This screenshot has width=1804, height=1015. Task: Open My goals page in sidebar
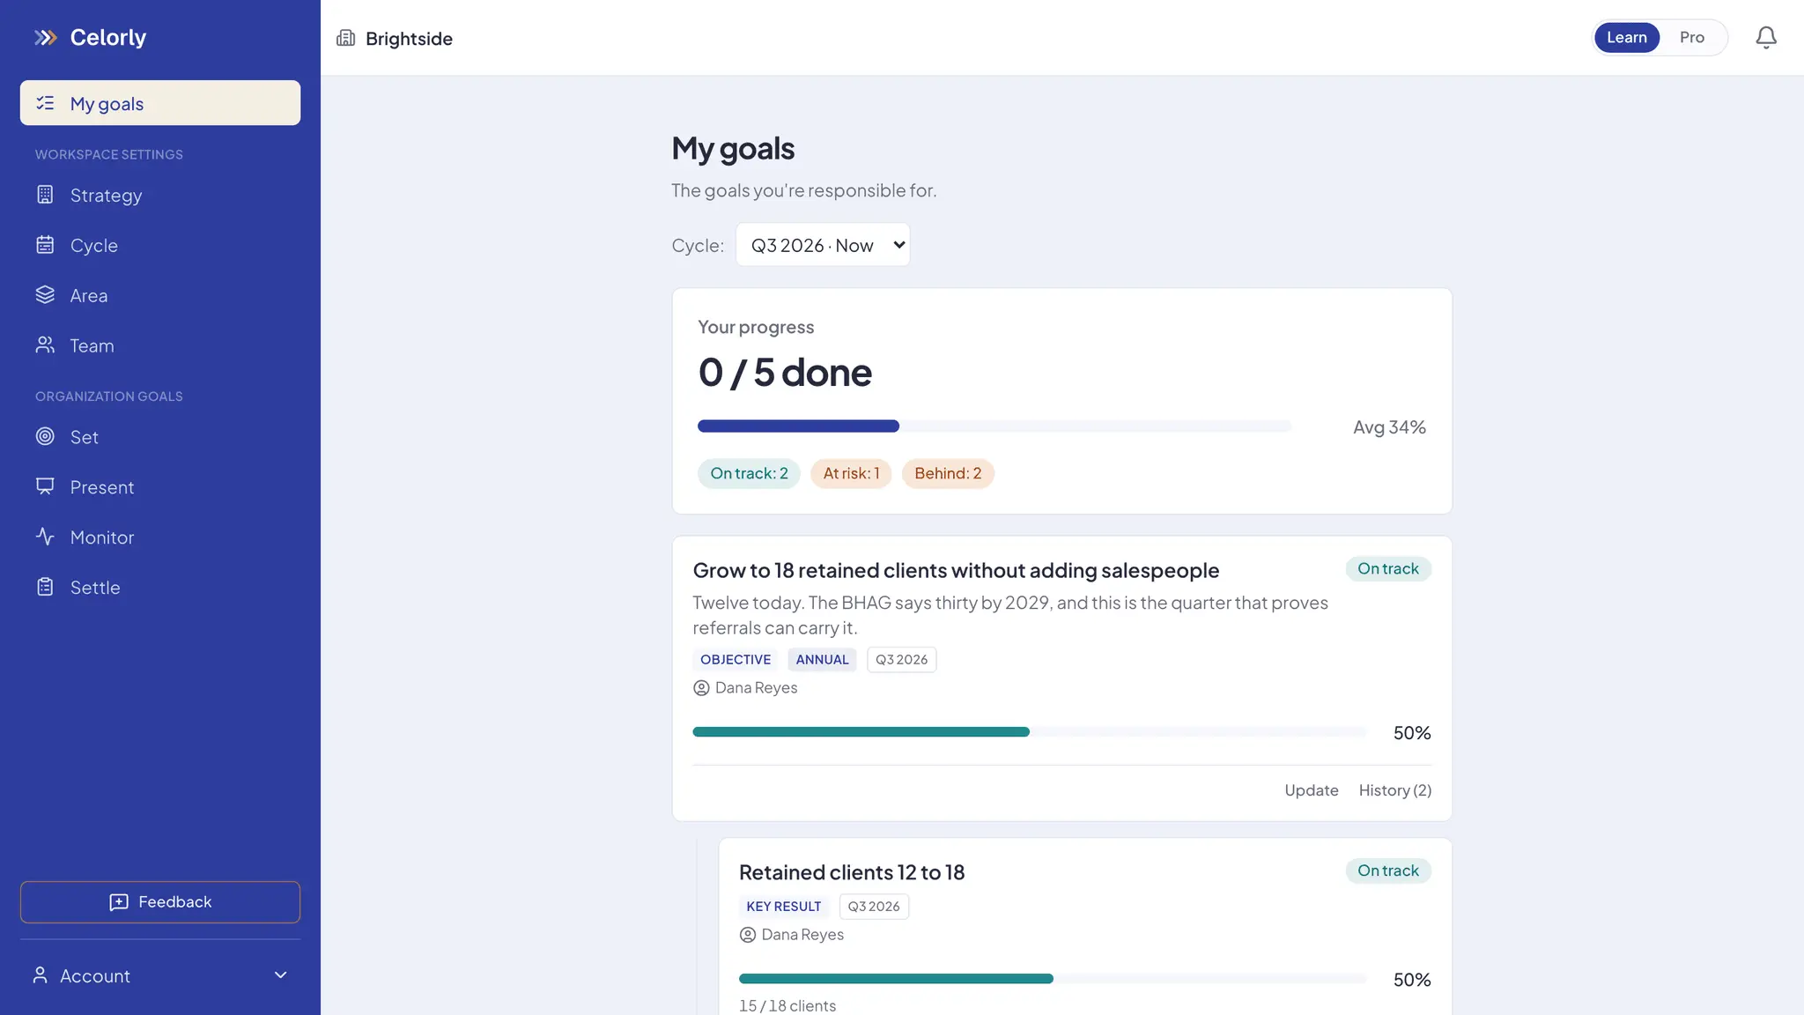[x=160, y=103]
